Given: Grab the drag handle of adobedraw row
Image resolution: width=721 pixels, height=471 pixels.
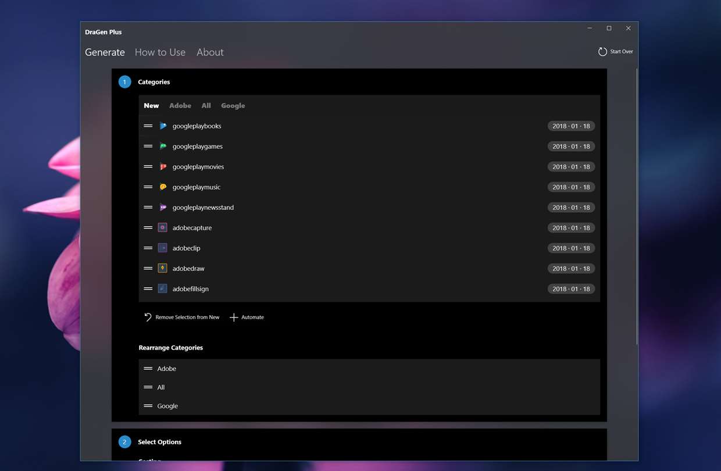Looking at the screenshot, I should pos(148,269).
